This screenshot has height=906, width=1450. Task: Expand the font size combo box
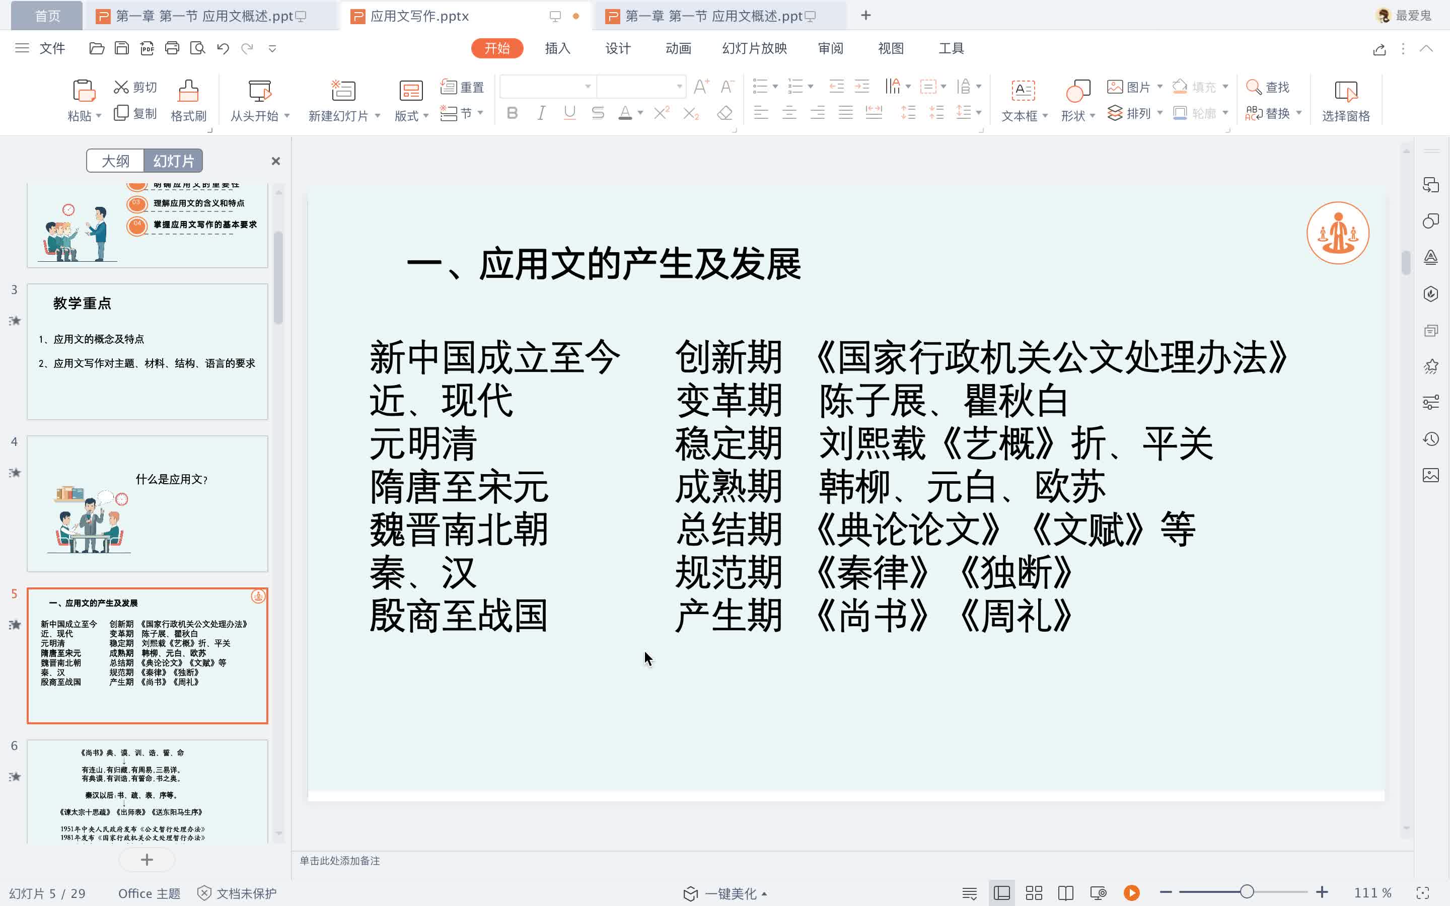click(680, 87)
